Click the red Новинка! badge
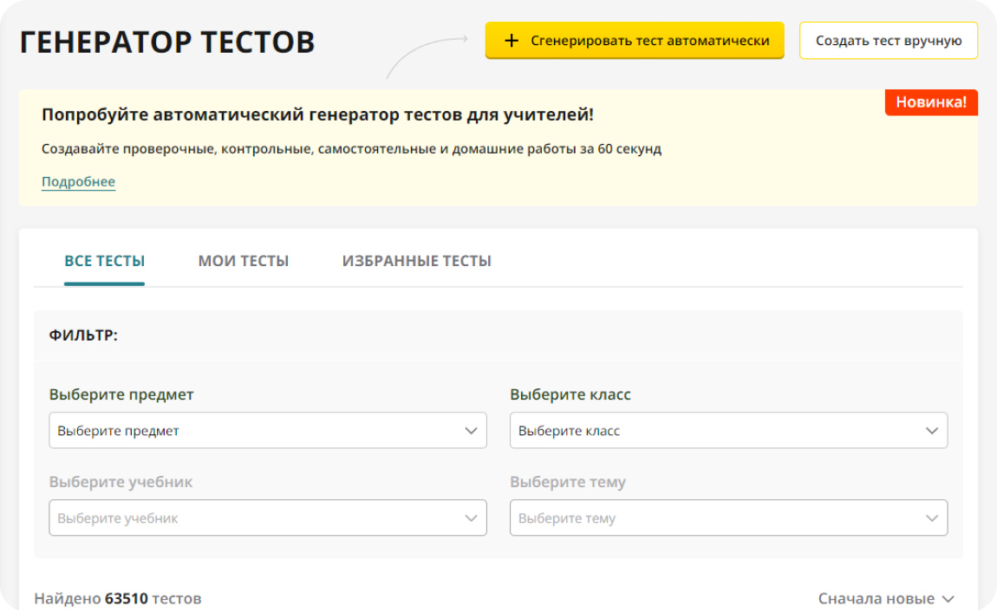The image size is (997, 612). coord(931,102)
